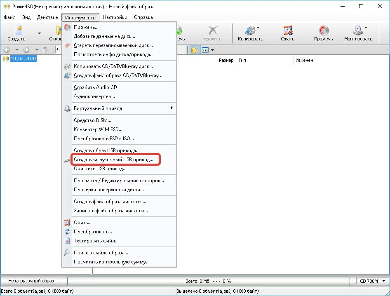This screenshot has width=390, height=296.
Task: Choose Копировать CD/DVD/Blu-ray диск...
Action: [119, 66]
